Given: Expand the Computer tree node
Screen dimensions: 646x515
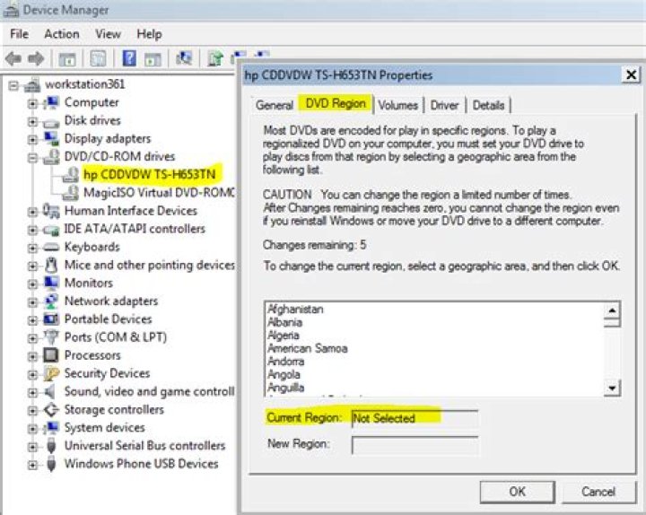Looking at the screenshot, I should (x=32, y=104).
